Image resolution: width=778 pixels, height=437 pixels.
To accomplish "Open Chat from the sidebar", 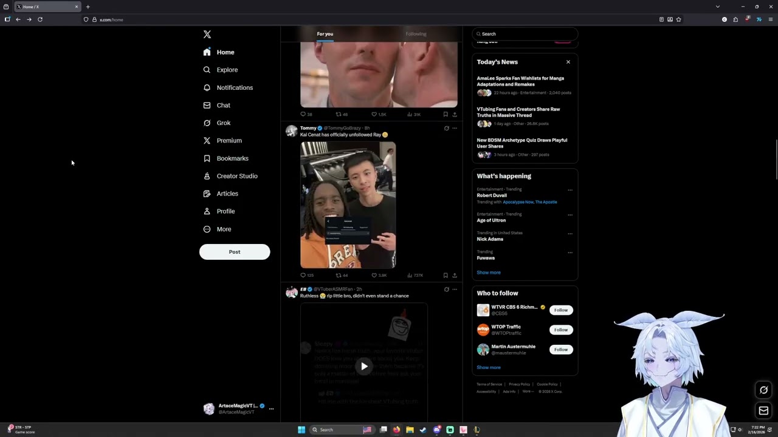I will coord(217,105).
